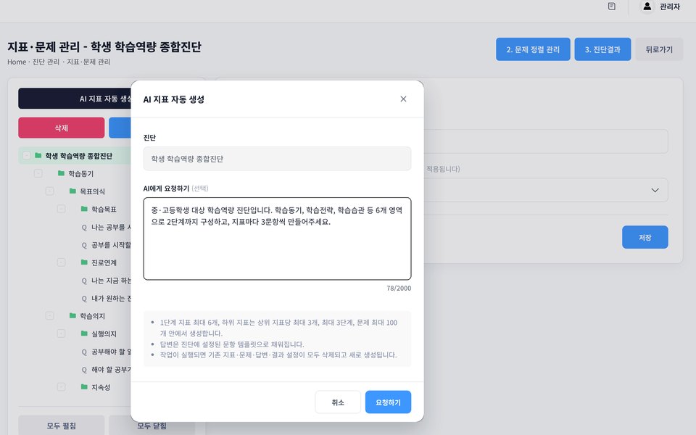The width and height of the screenshot is (696, 435).
Task: Click the 모두 닫힘 button
Action: (152, 426)
